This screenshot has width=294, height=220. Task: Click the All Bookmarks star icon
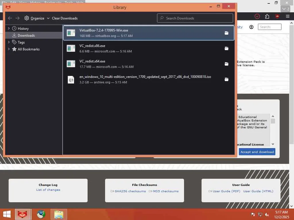(14, 49)
